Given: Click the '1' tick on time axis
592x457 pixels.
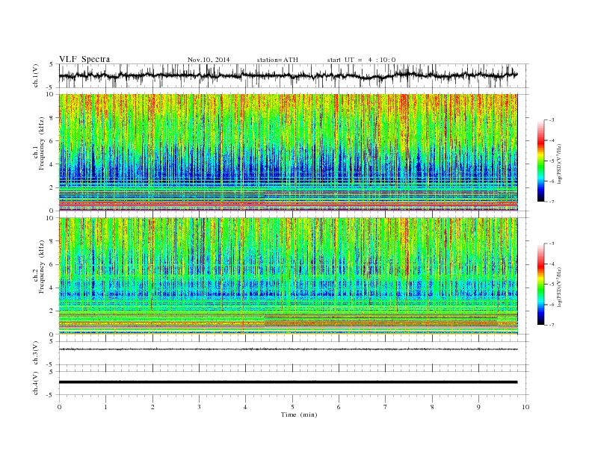Looking at the screenshot, I should [105, 407].
